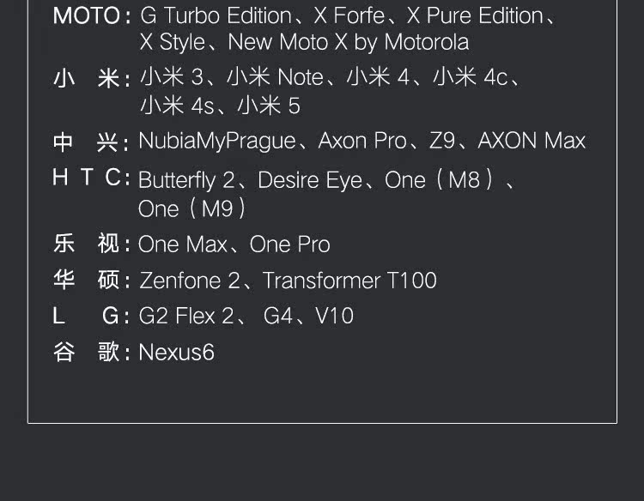Click the 小米 5 model name

(269, 106)
